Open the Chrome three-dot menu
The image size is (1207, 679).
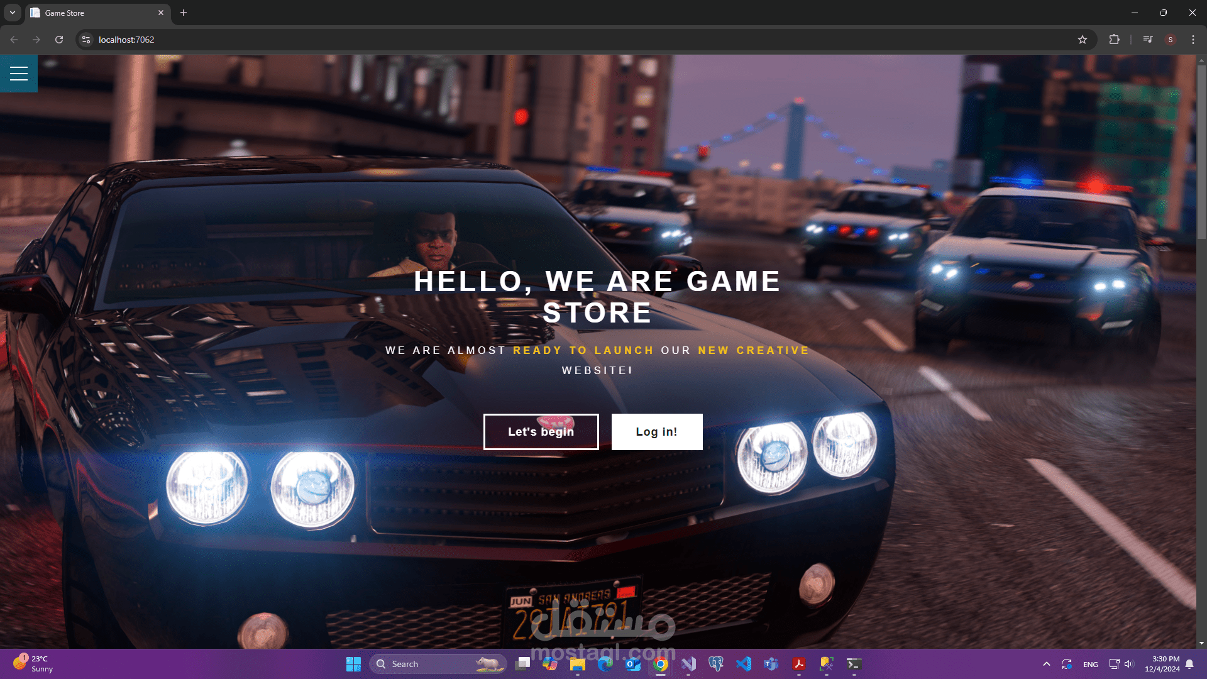pyautogui.click(x=1193, y=40)
